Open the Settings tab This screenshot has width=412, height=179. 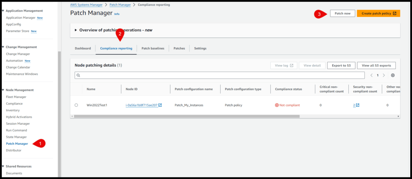(x=200, y=49)
